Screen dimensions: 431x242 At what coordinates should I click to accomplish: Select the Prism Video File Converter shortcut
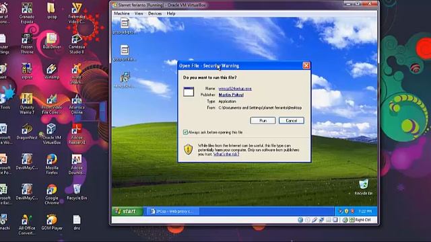(52, 104)
